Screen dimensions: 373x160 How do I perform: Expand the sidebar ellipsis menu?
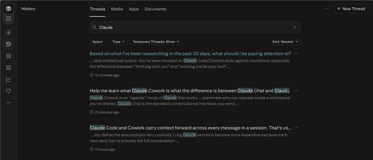tap(8, 102)
